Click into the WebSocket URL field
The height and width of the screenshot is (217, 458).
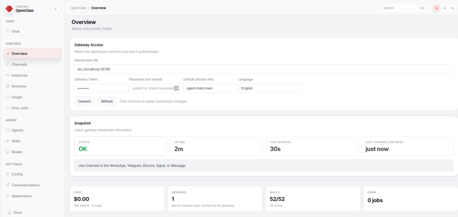click(x=263, y=69)
